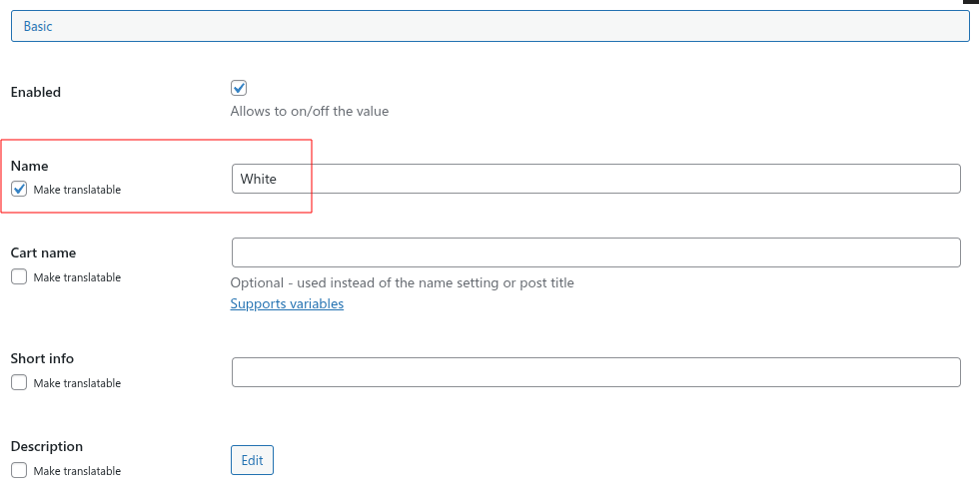Click the Enabled field label
The width and height of the screenshot is (979, 496).
(x=36, y=92)
